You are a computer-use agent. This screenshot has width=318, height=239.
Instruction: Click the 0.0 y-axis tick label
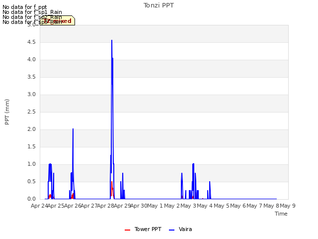31,199
